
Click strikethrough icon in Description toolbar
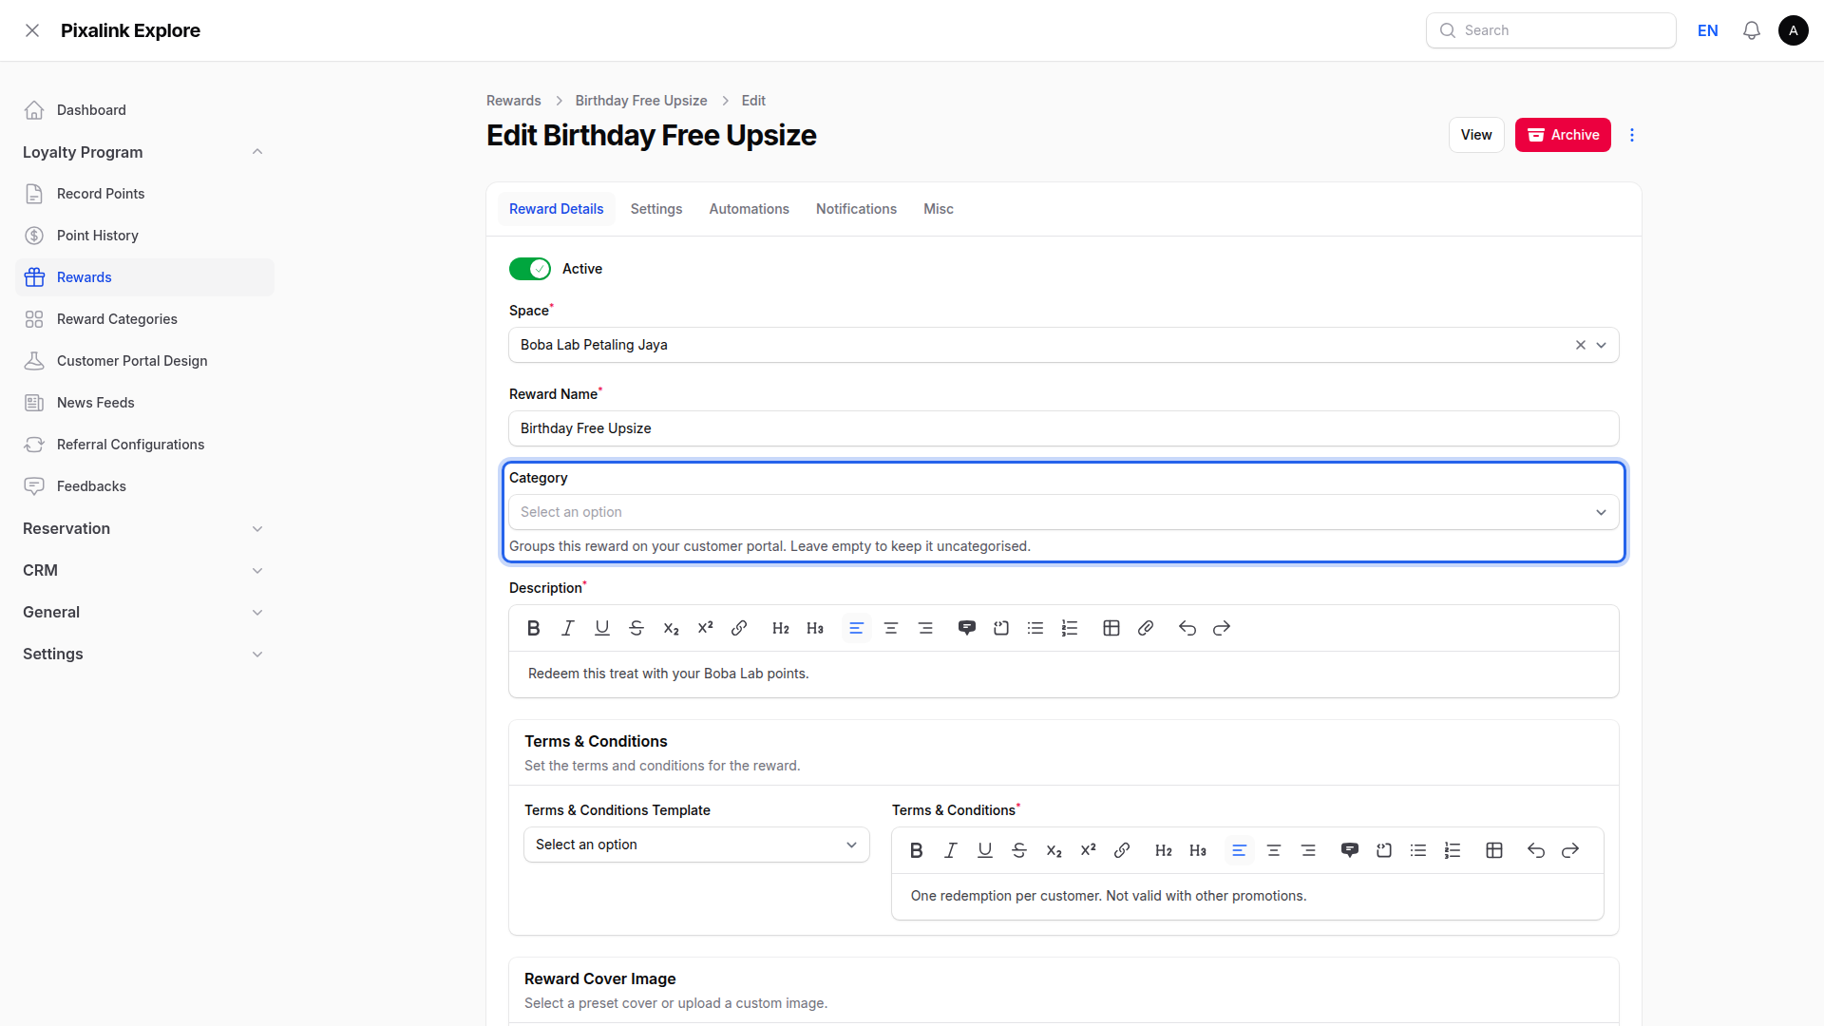pyautogui.click(x=636, y=628)
